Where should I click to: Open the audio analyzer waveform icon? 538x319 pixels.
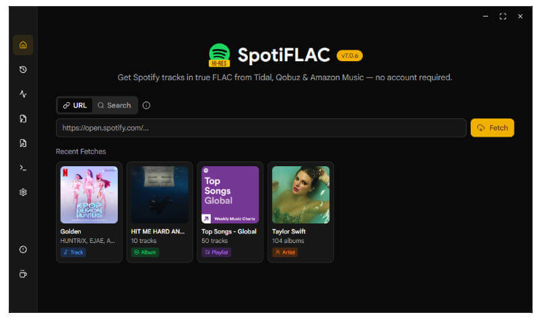click(x=23, y=94)
